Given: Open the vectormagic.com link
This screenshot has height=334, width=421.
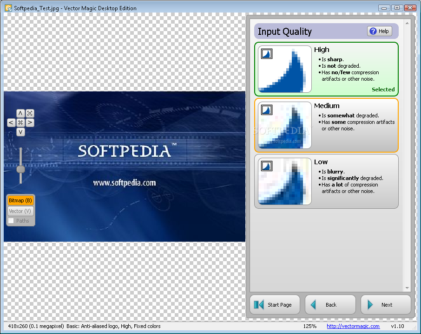Looking at the screenshot, I should click(x=353, y=326).
